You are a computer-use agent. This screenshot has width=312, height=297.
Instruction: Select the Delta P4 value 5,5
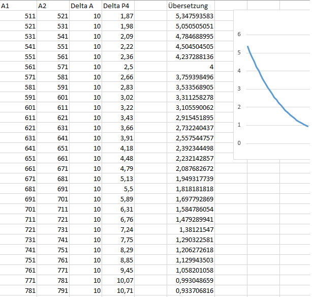[118, 189]
